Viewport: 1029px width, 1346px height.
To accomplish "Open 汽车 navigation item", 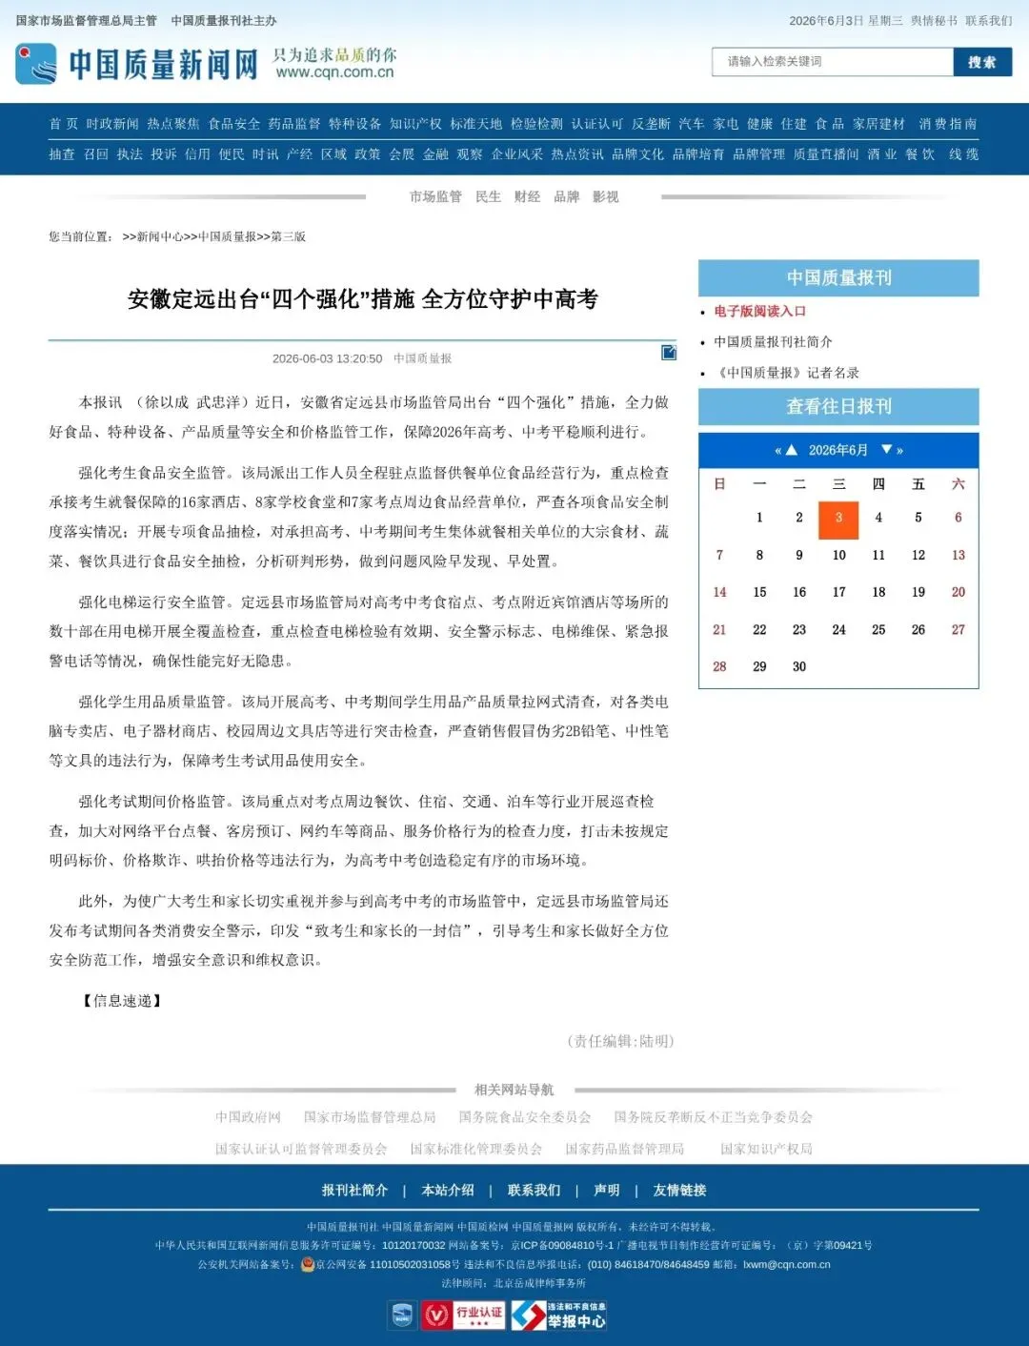I will pos(692,124).
